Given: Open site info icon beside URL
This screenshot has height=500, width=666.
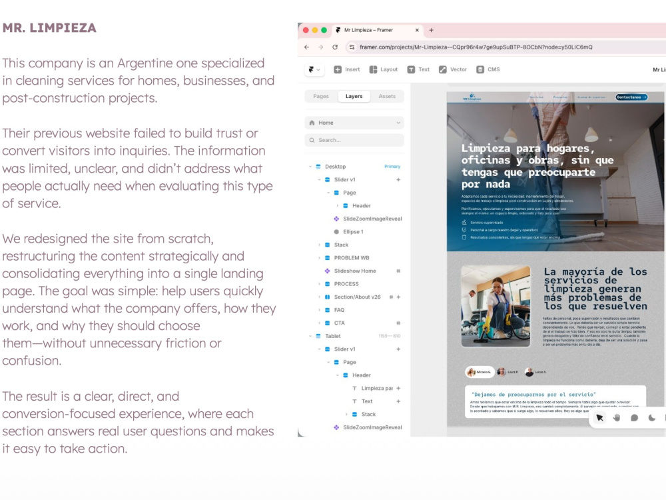Looking at the screenshot, I should [352, 47].
